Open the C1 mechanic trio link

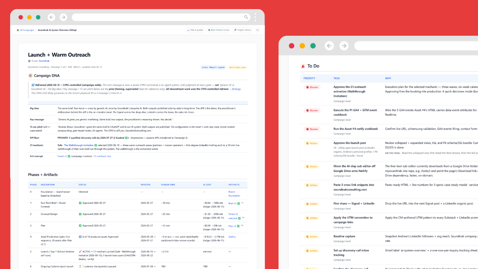102,156
